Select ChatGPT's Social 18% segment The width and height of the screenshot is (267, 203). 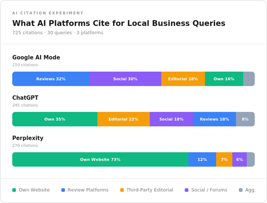click(171, 119)
